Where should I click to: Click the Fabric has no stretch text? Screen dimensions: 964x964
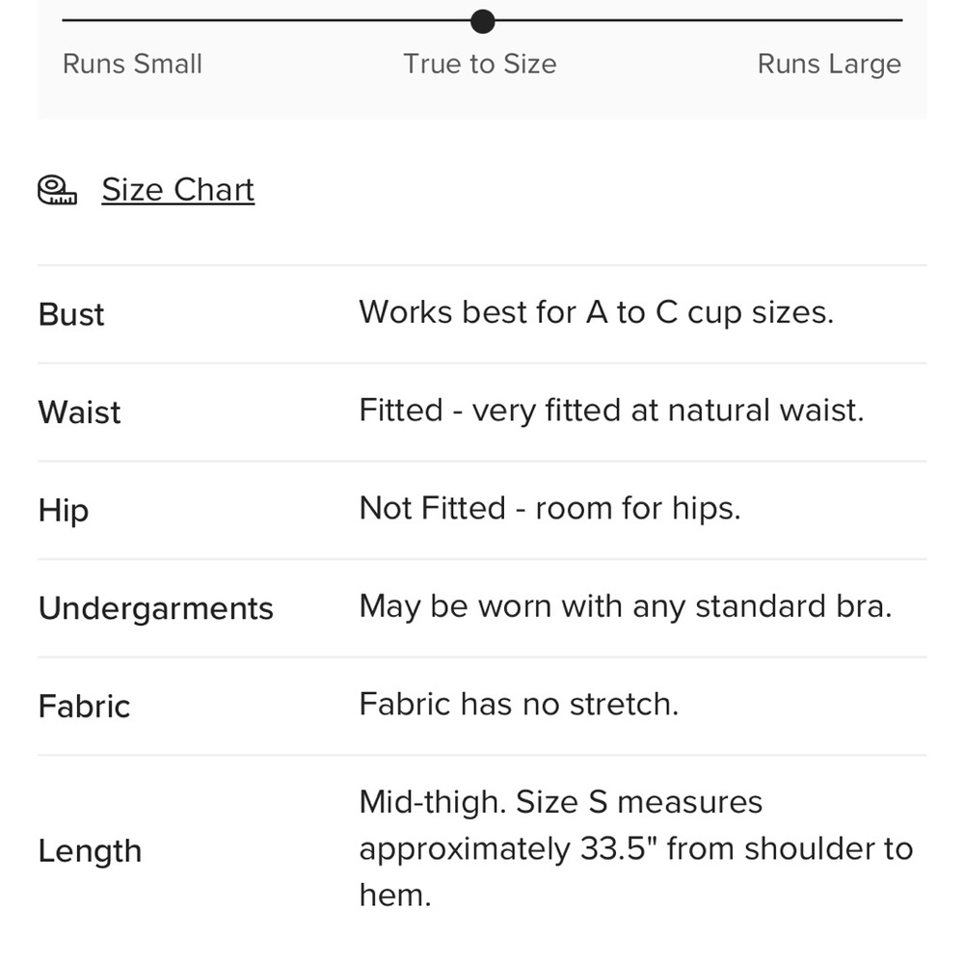pos(519,704)
